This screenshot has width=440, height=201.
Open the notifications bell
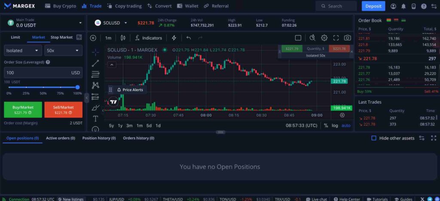point(403,6)
